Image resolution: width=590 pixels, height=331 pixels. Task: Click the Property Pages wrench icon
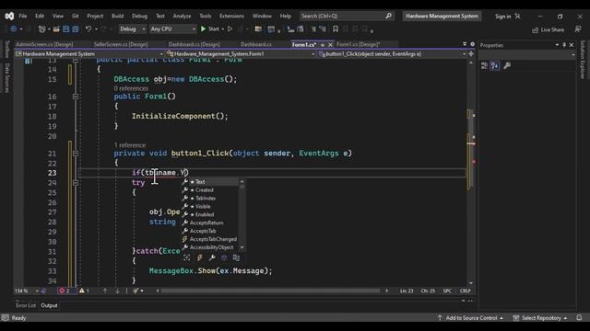point(507,65)
